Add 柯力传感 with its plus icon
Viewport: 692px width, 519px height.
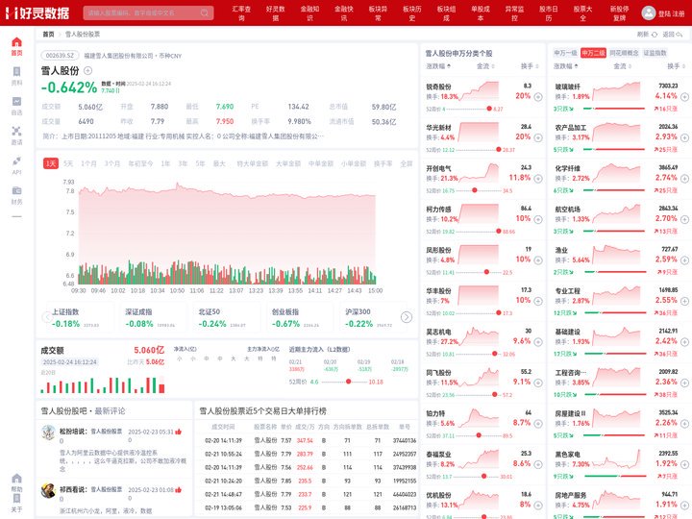tap(538, 219)
